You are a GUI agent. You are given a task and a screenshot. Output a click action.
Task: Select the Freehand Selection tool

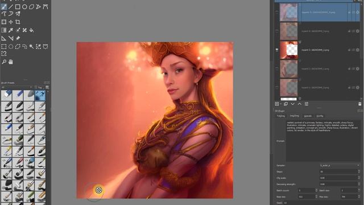[24, 47]
